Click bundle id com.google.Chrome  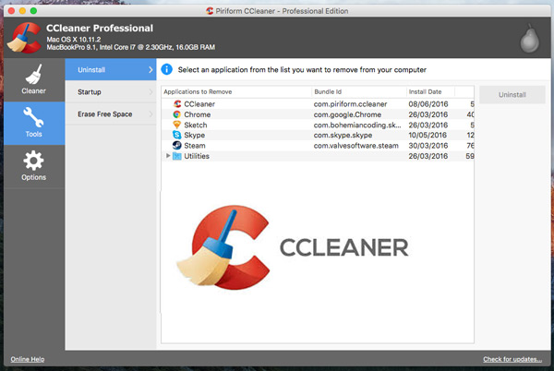click(347, 114)
